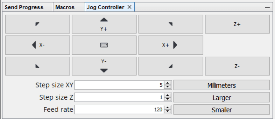Jog Y- with the down arrow
Screen dimensions: 275x119
click(104, 66)
